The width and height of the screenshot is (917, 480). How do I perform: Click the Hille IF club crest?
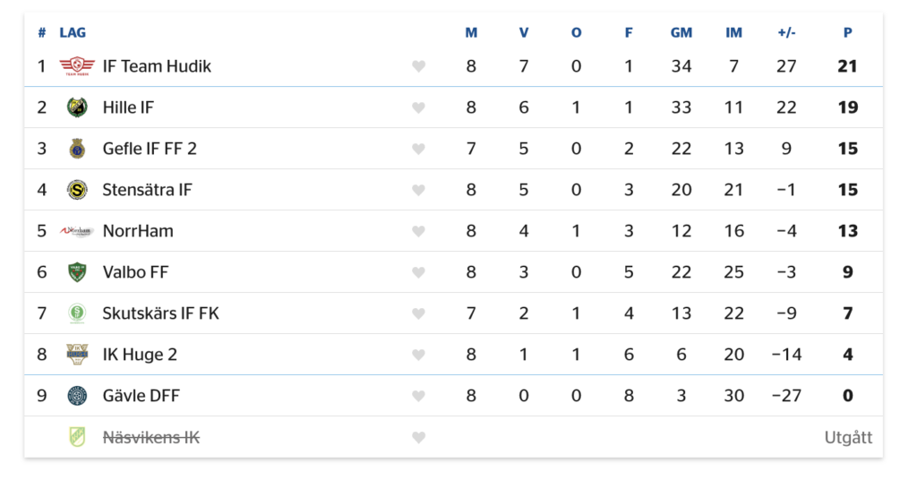[x=77, y=107]
